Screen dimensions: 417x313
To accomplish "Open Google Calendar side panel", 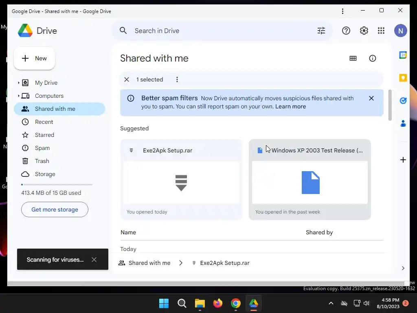I will pyautogui.click(x=403, y=55).
